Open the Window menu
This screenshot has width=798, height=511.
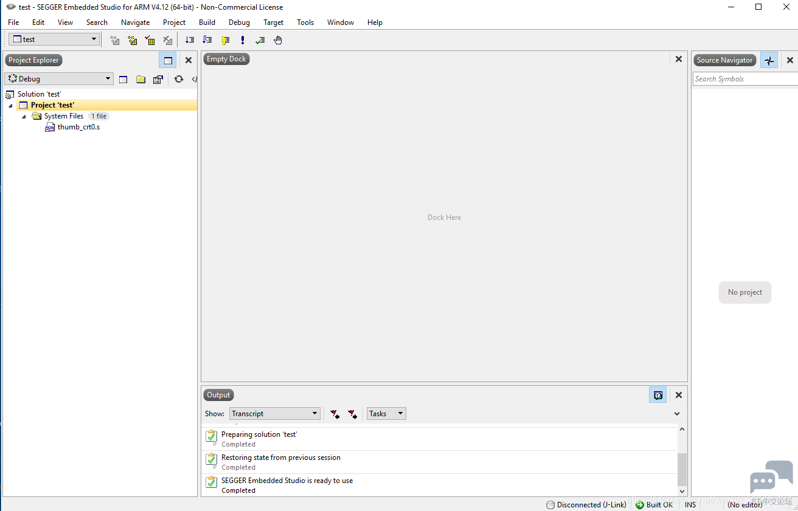[x=341, y=22]
